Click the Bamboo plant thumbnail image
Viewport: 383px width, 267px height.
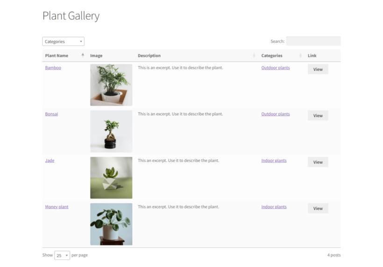coord(111,85)
